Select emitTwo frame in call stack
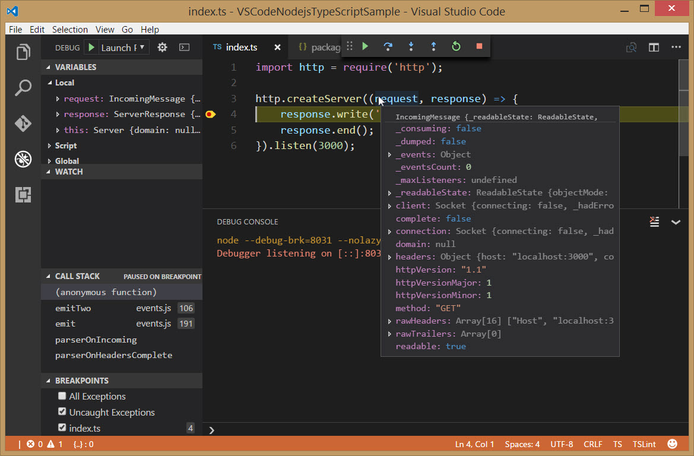The height and width of the screenshot is (456, 694). [122, 308]
